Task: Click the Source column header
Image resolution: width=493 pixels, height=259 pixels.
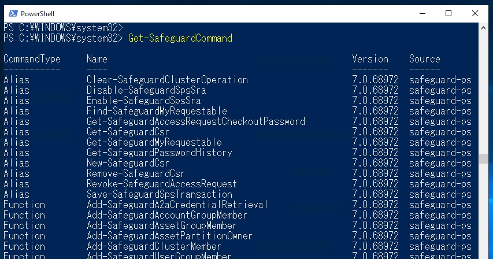Action: tap(424, 59)
